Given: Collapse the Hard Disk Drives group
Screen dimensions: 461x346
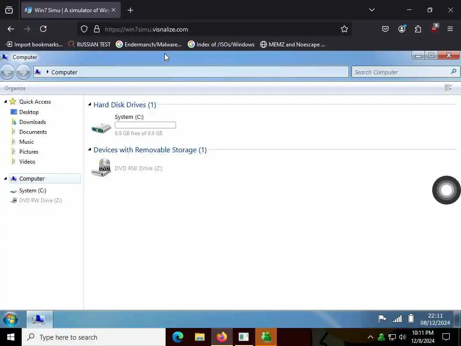Looking at the screenshot, I should tap(90, 104).
